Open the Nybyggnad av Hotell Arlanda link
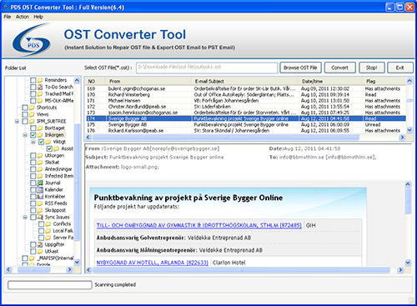 pyautogui.click(x=152, y=263)
